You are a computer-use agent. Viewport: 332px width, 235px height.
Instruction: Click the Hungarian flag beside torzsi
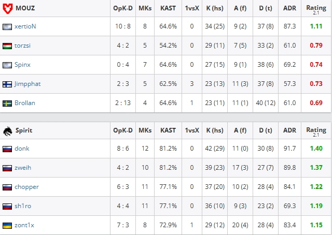7,46
